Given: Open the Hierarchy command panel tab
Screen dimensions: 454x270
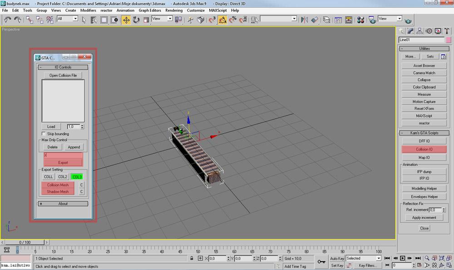Looking at the screenshot, I should click(x=419, y=31).
